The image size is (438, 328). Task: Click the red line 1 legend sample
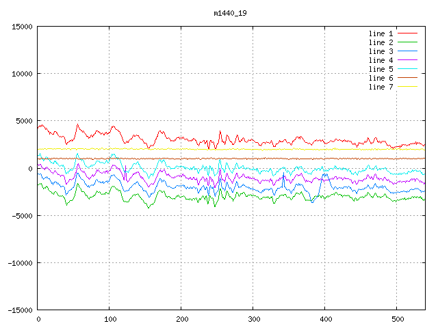click(407, 33)
